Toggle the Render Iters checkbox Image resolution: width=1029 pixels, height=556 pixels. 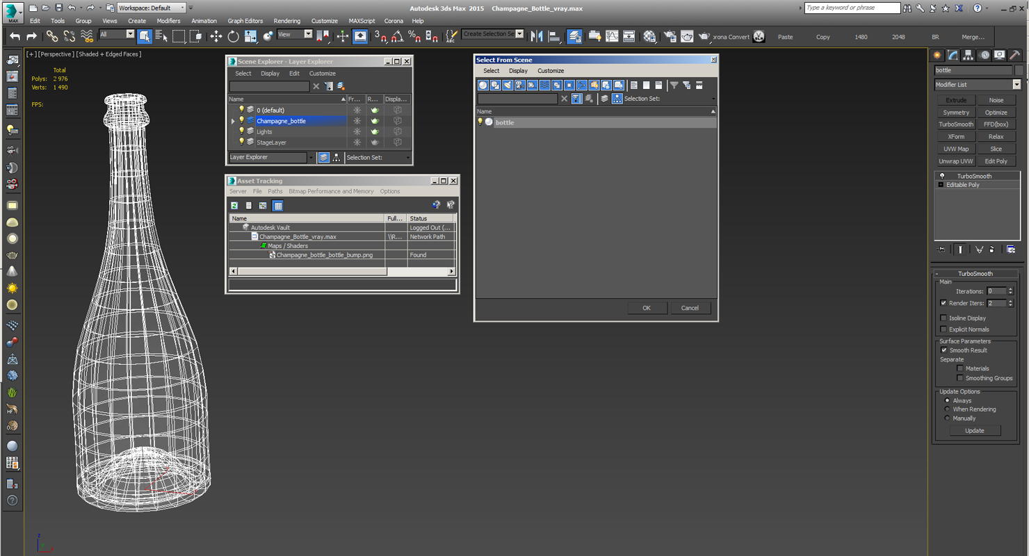click(943, 303)
